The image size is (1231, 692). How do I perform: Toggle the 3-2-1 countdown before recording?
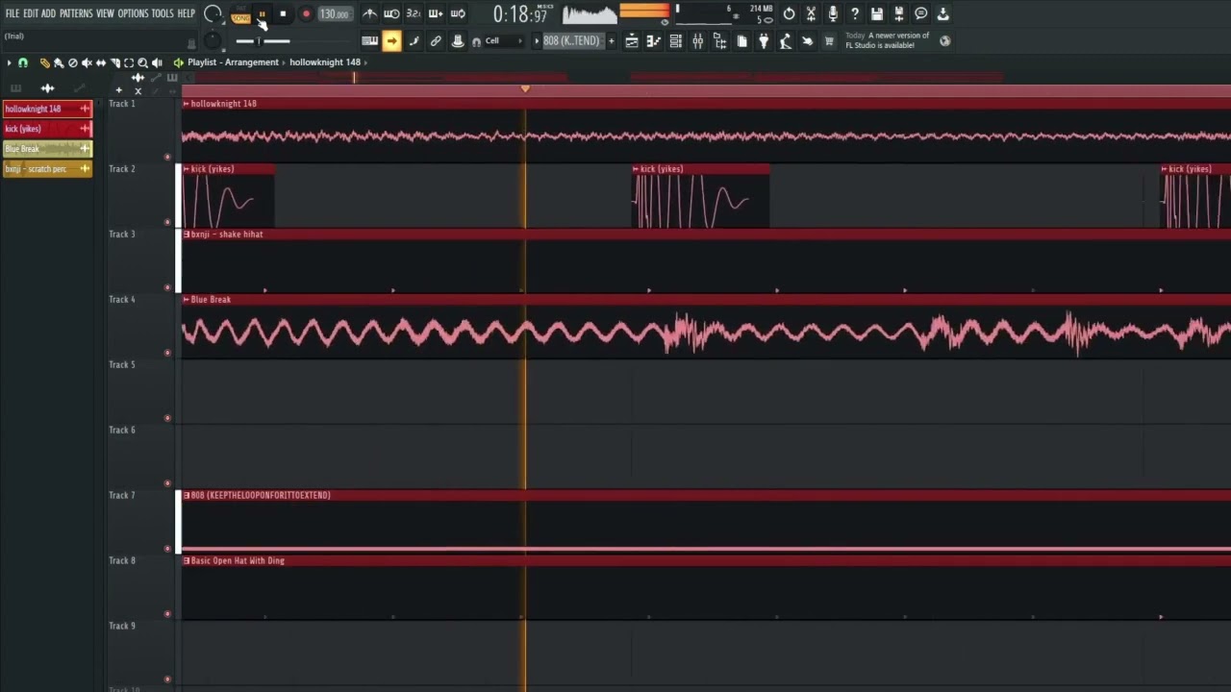pyautogui.click(x=414, y=14)
